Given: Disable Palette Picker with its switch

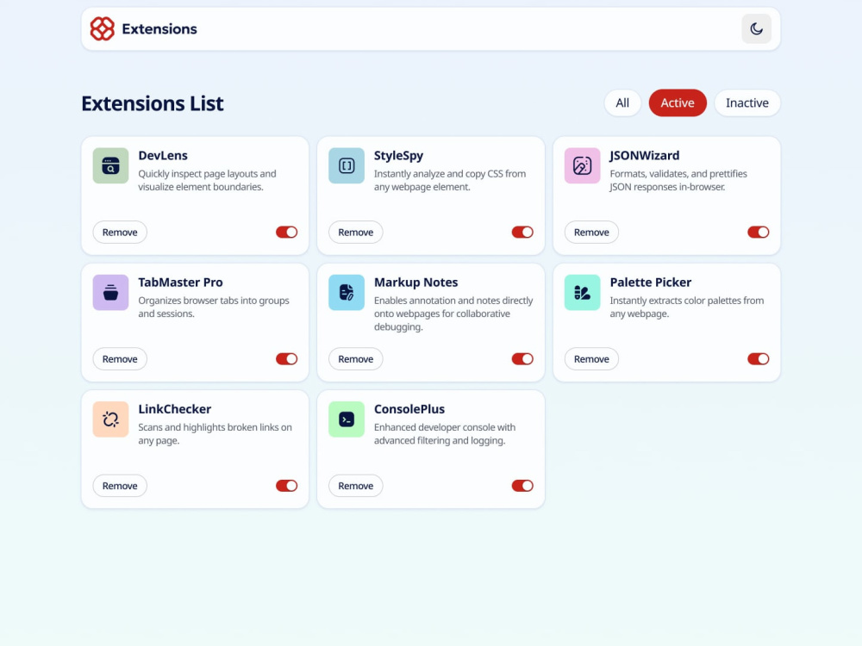Looking at the screenshot, I should tap(758, 358).
